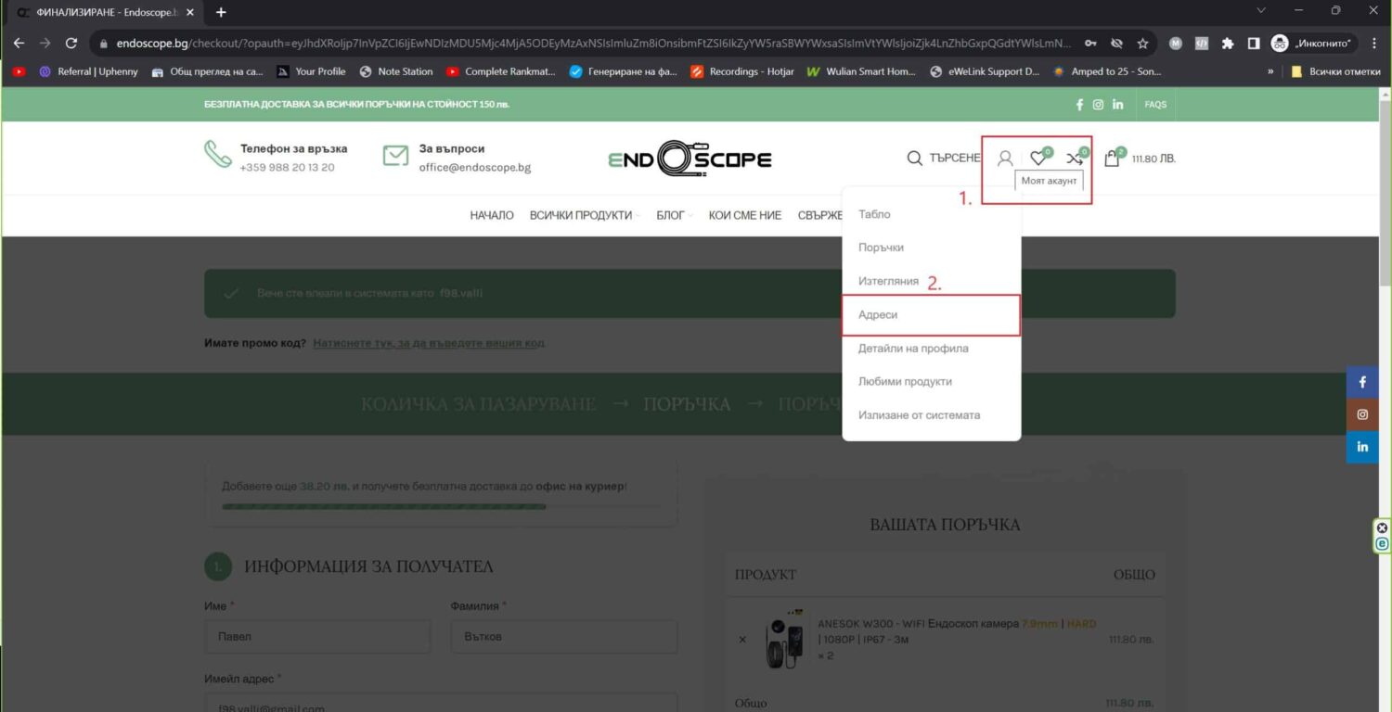
Task: Open the extensions puzzle icon
Action: pos(1228,44)
